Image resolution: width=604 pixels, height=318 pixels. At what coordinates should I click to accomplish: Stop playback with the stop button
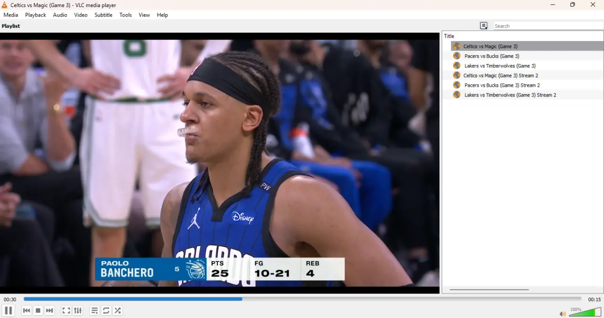38,310
